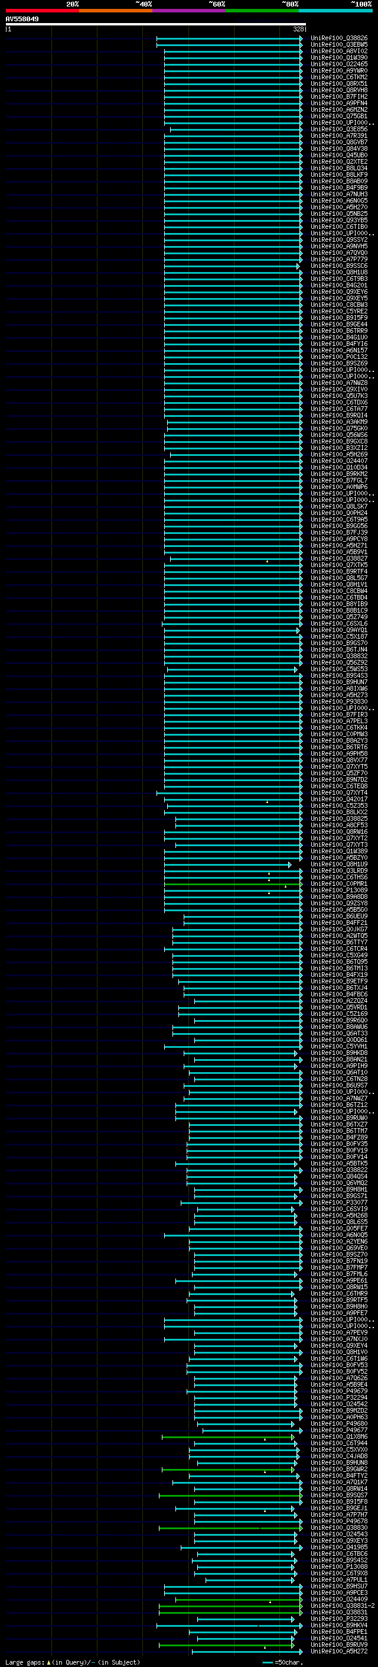This screenshot has width=378, height=1667.
Task: Open hit UniRef100_Q1W390
Action: [339, 57]
